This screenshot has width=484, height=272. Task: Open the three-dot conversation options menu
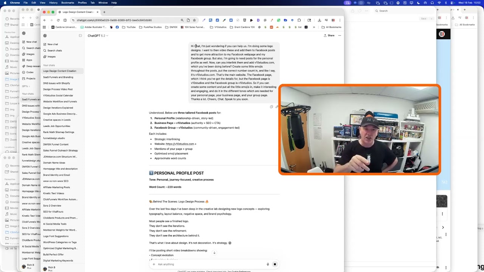[340, 36]
